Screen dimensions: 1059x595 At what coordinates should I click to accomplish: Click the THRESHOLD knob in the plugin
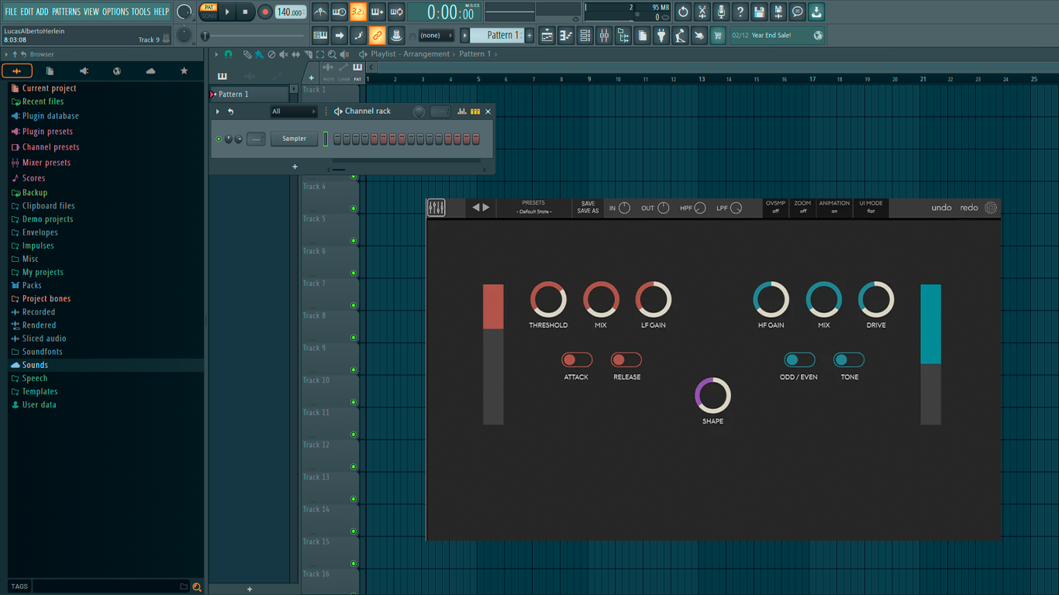click(x=548, y=300)
